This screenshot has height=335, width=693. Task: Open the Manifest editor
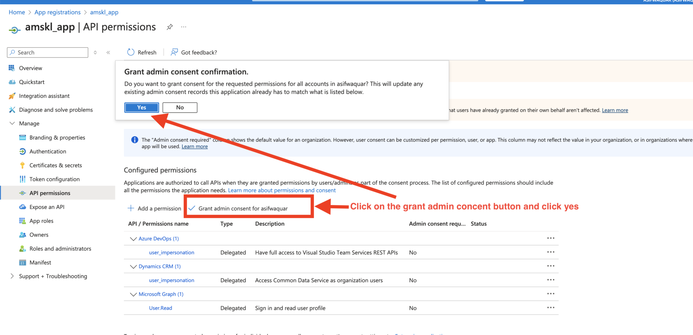(40, 262)
